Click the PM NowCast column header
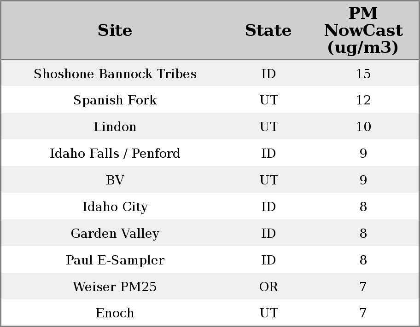The height and width of the screenshot is (327, 420). [363, 30]
